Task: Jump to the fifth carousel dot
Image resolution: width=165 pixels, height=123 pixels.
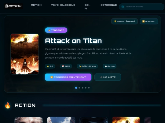Action: 89,88
